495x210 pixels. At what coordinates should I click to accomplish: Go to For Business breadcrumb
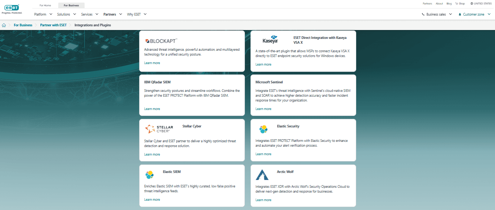click(x=23, y=25)
